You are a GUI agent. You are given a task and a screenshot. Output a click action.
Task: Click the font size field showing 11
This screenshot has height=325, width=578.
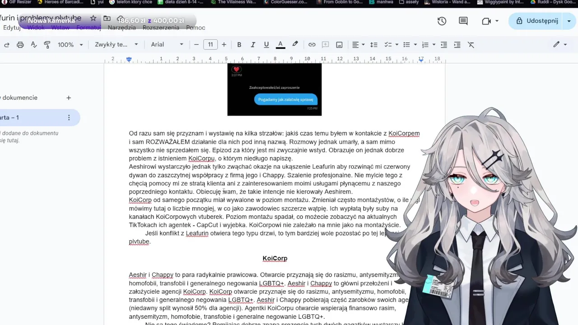click(210, 45)
